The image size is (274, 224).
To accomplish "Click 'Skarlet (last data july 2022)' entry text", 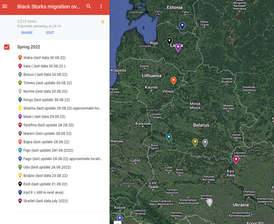I will pos(46,201).
